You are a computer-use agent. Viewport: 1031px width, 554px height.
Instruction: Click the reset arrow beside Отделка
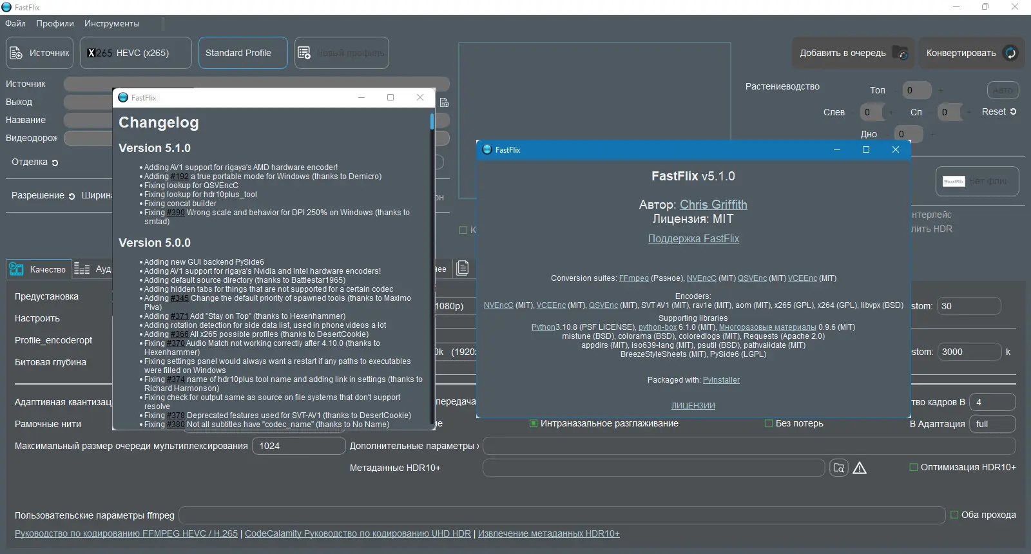[x=55, y=163]
